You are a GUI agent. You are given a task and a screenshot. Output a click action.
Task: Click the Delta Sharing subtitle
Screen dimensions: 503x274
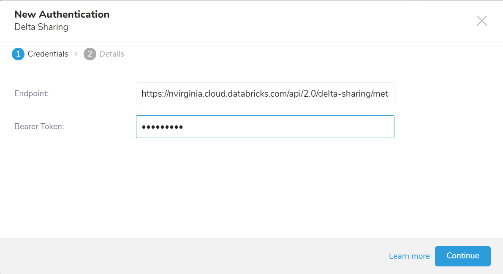click(41, 27)
